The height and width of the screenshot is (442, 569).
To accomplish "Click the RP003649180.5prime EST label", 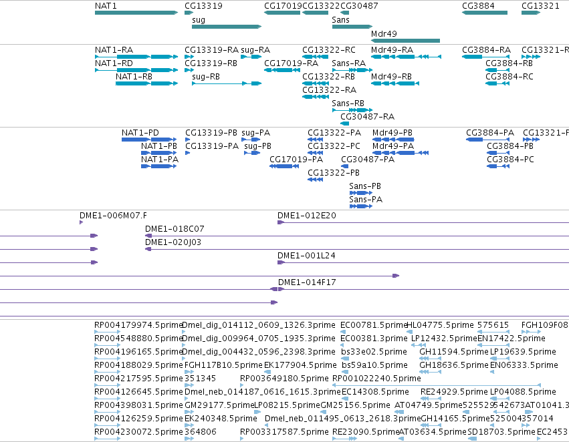I will tap(284, 379).
